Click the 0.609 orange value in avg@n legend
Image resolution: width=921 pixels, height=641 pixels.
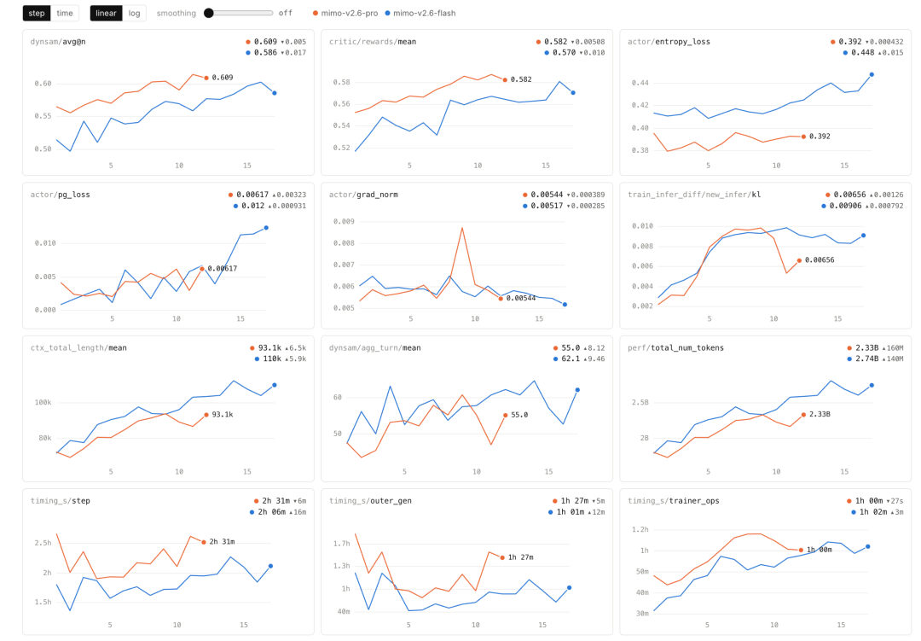pos(265,42)
